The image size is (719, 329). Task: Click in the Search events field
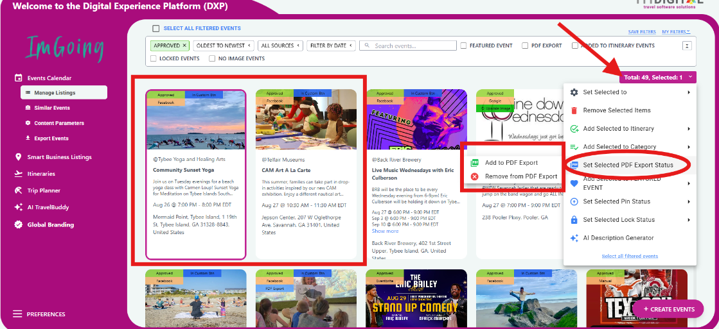point(408,46)
